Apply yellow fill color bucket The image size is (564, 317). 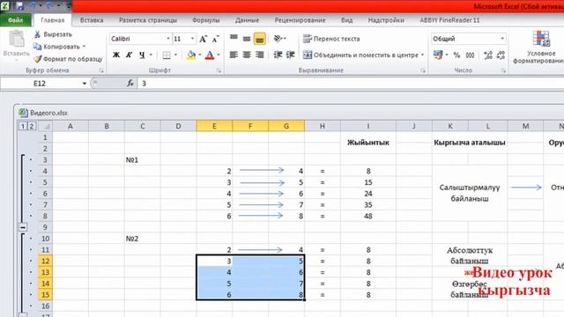tap(191, 55)
